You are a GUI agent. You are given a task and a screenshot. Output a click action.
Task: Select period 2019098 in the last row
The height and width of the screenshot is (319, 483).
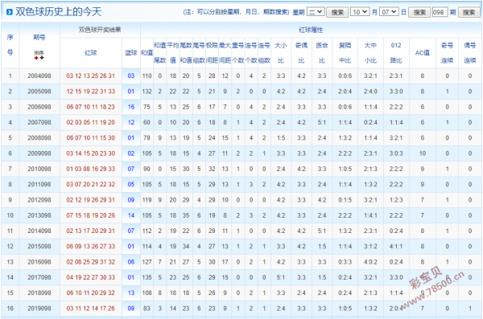[x=39, y=309]
